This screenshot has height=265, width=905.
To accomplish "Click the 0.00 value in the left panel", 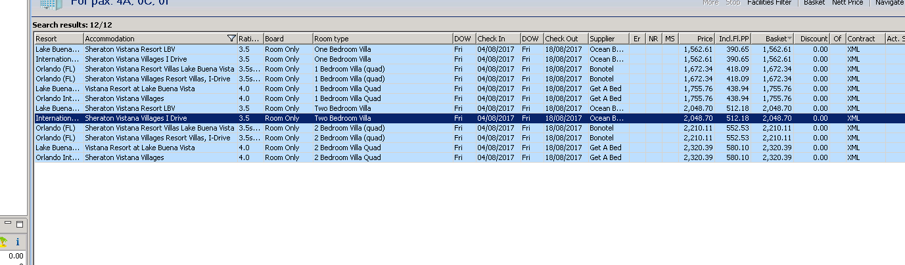I will (16, 256).
